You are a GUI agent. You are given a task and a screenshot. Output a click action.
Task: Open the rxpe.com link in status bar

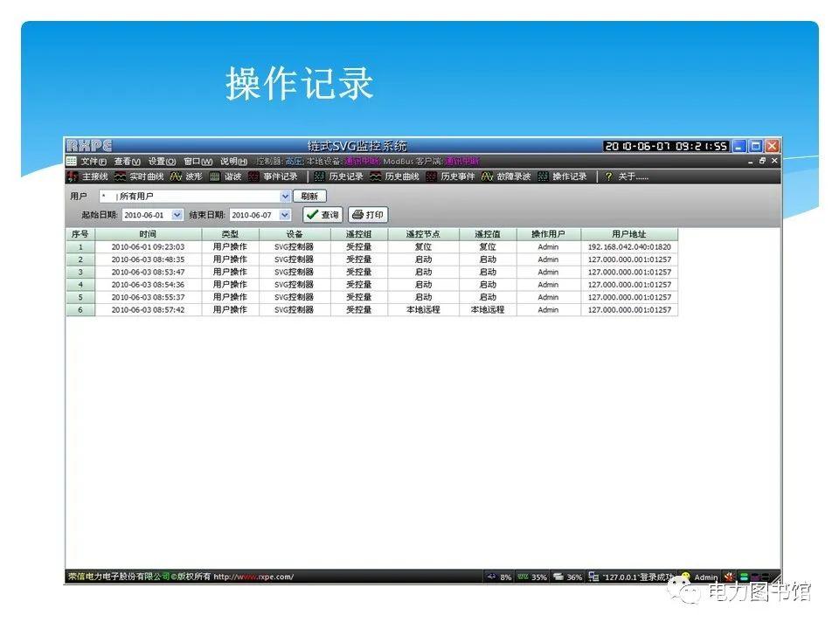(x=253, y=577)
